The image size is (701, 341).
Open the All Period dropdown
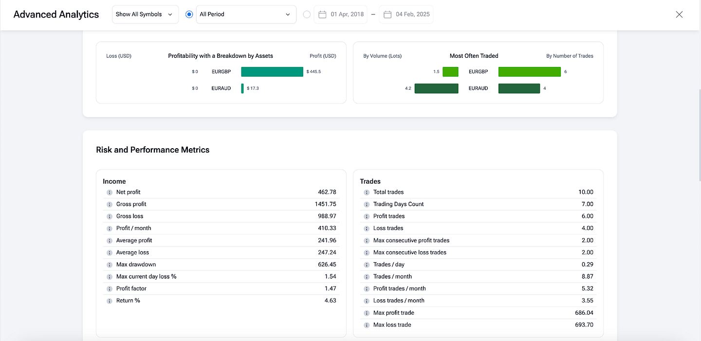246,15
